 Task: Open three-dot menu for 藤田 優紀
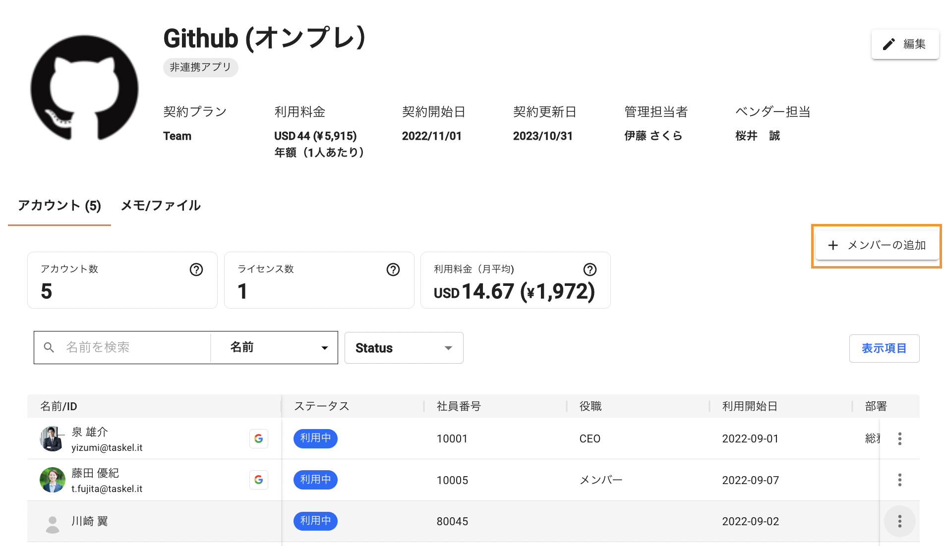point(899,480)
